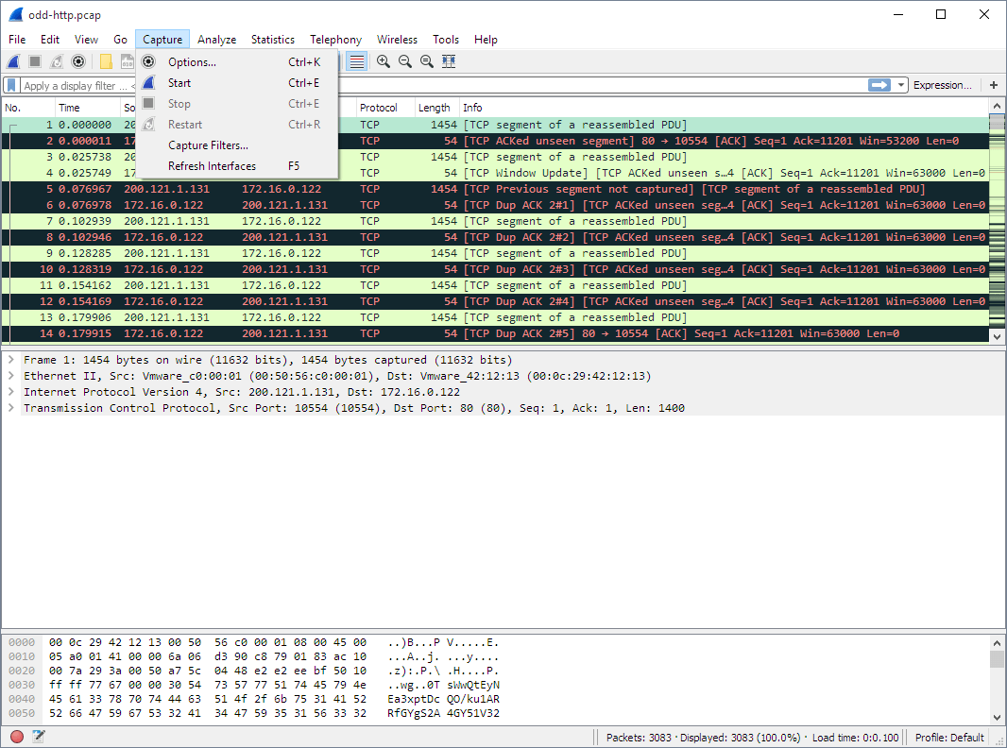Screen dimensions: 1007x748
Task: Click the Expression button
Action: pyautogui.click(x=943, y=84)
